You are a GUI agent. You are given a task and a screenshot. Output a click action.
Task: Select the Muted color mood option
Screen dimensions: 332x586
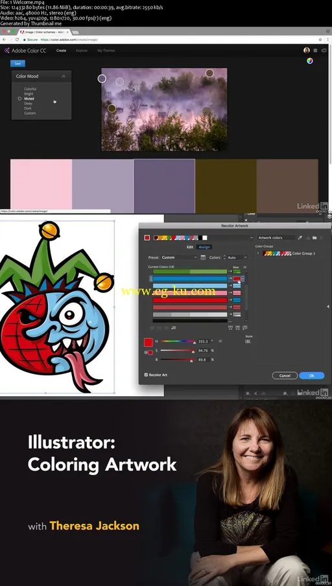pos(29,99)
